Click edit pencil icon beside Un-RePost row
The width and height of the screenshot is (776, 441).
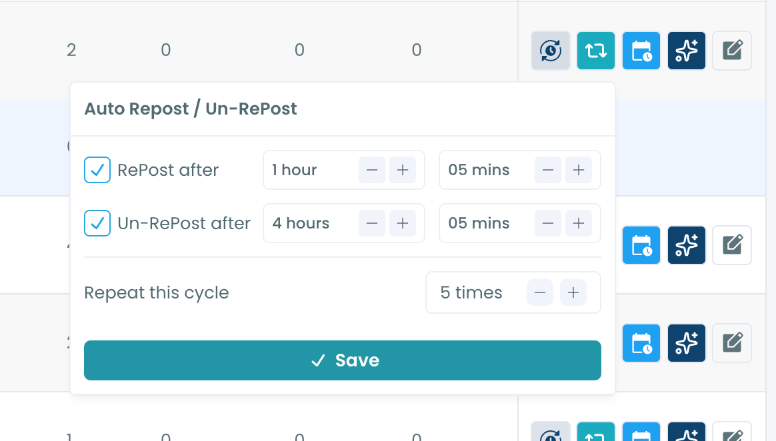(x=732, y=245)
